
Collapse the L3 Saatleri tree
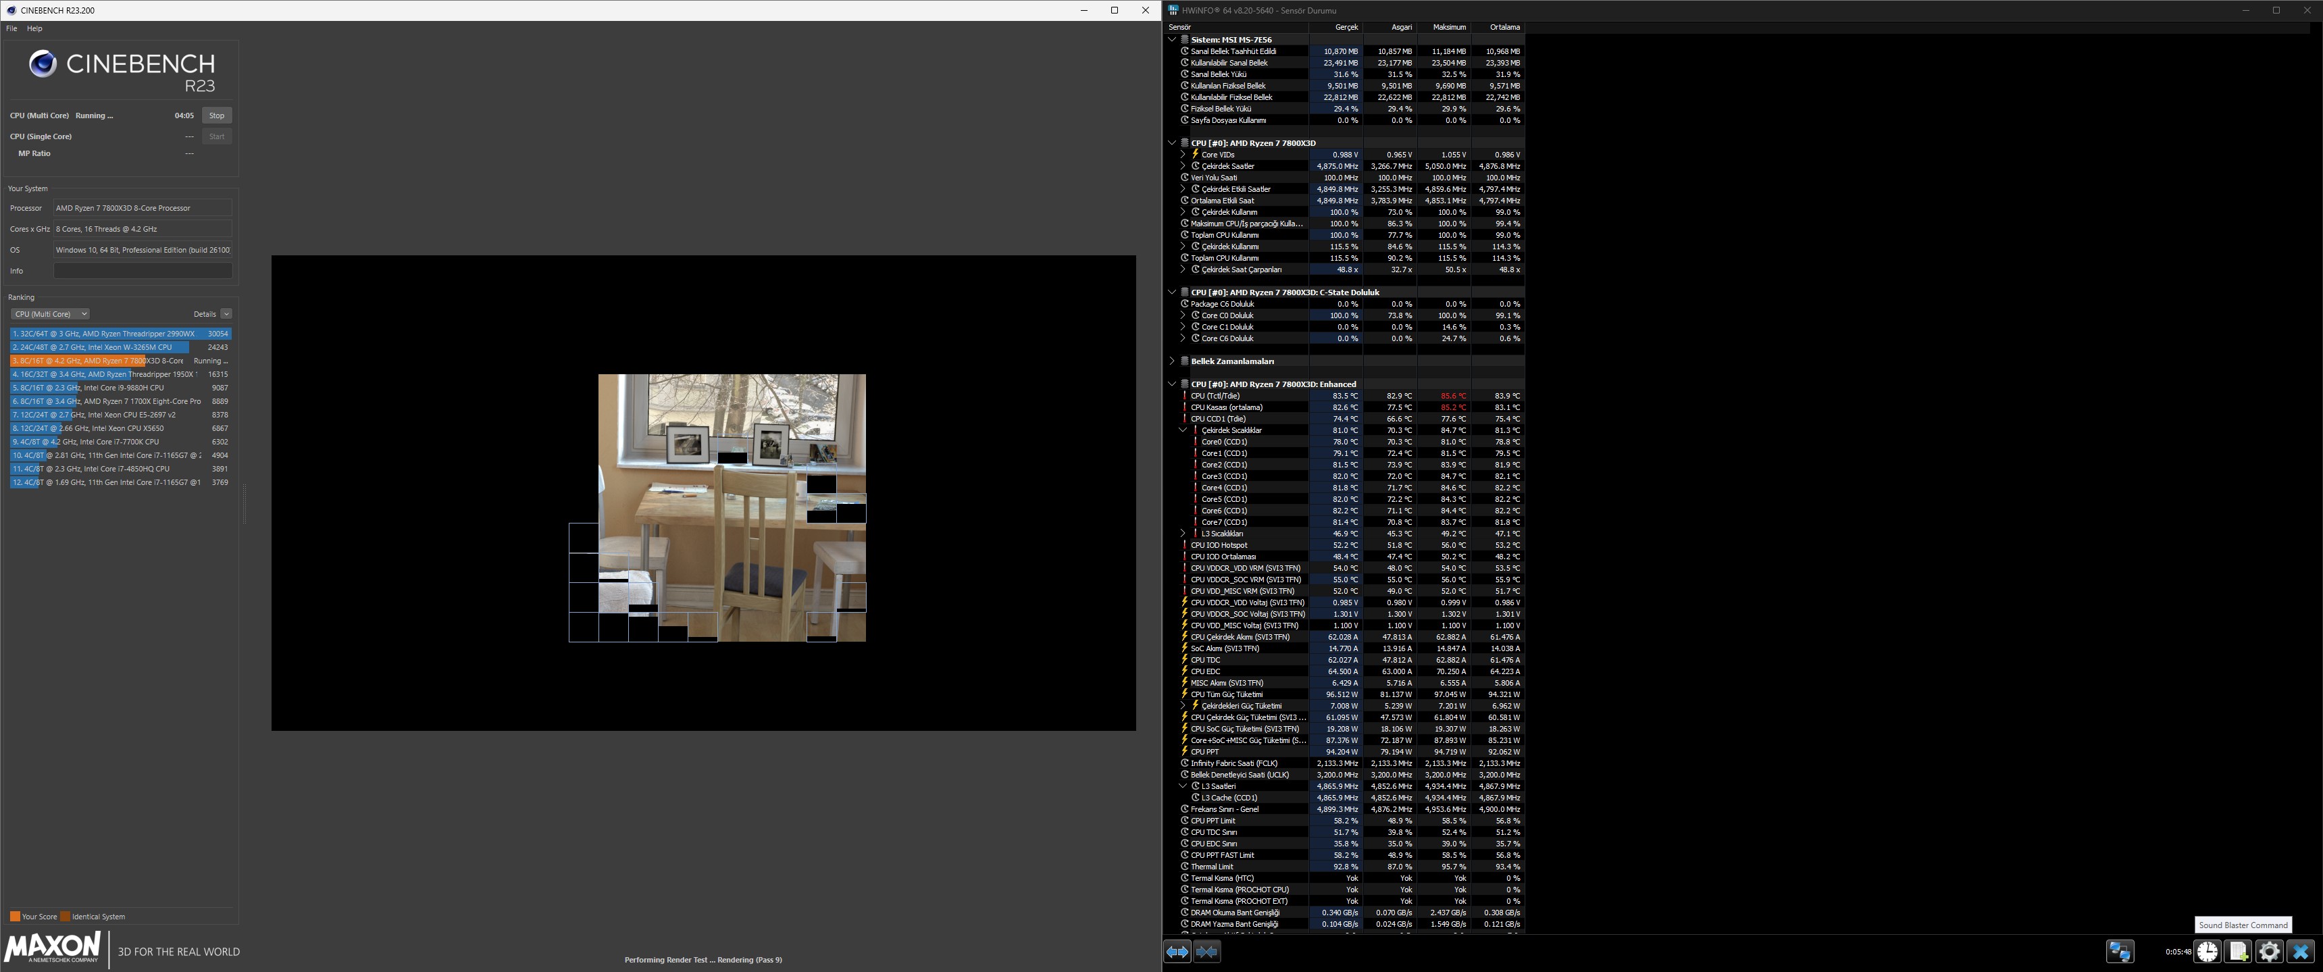1183,786
